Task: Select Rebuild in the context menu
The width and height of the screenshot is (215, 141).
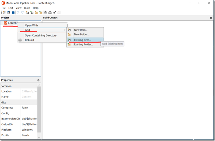Action: coord(29,40)
